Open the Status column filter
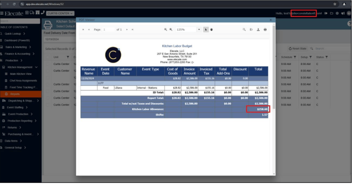The image size is (352, 184). click(326, 57)
